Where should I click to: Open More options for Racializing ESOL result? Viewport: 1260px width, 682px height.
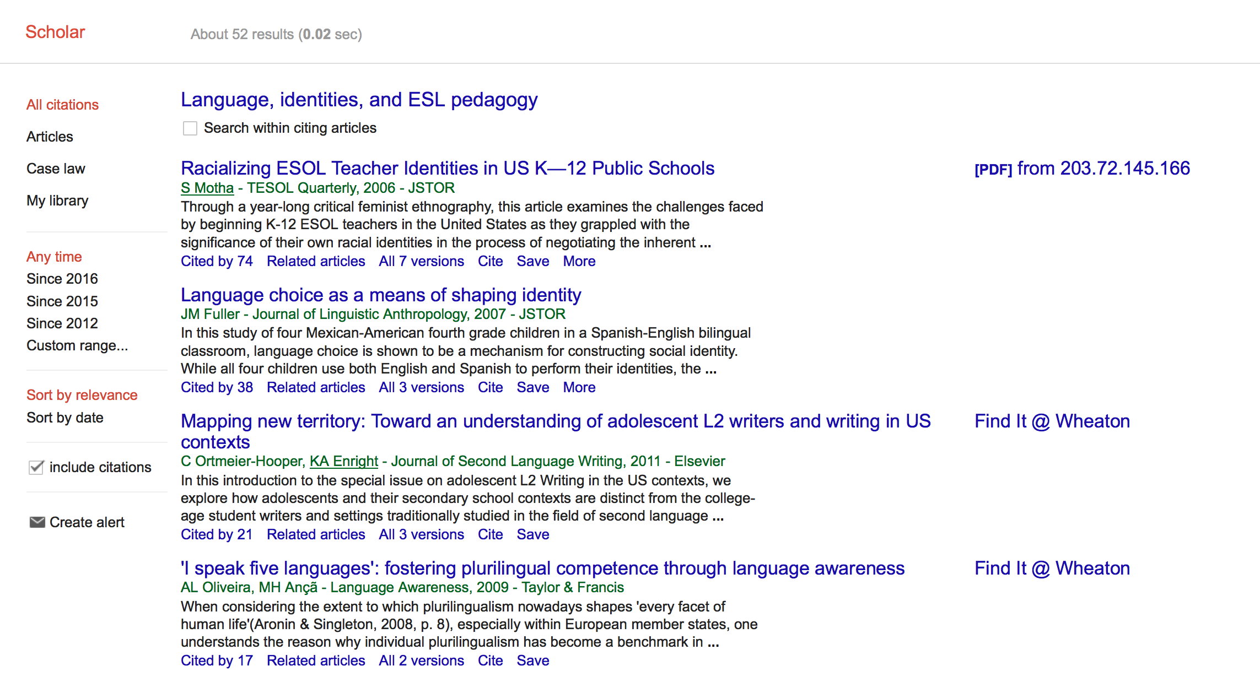click(x=579, y=261)
